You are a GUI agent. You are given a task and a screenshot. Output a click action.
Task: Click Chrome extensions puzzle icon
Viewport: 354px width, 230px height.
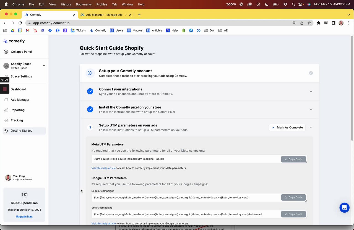319,23
